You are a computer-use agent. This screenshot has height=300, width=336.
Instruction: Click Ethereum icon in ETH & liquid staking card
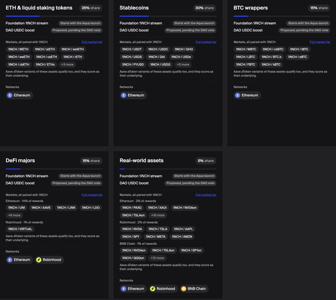(x=10, y=95)
